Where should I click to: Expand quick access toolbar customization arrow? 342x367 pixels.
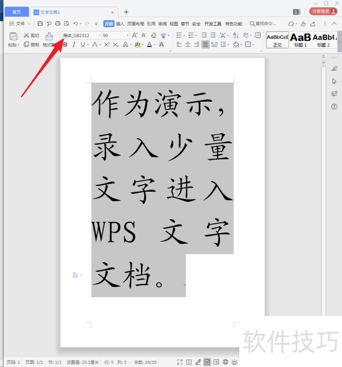96,24
